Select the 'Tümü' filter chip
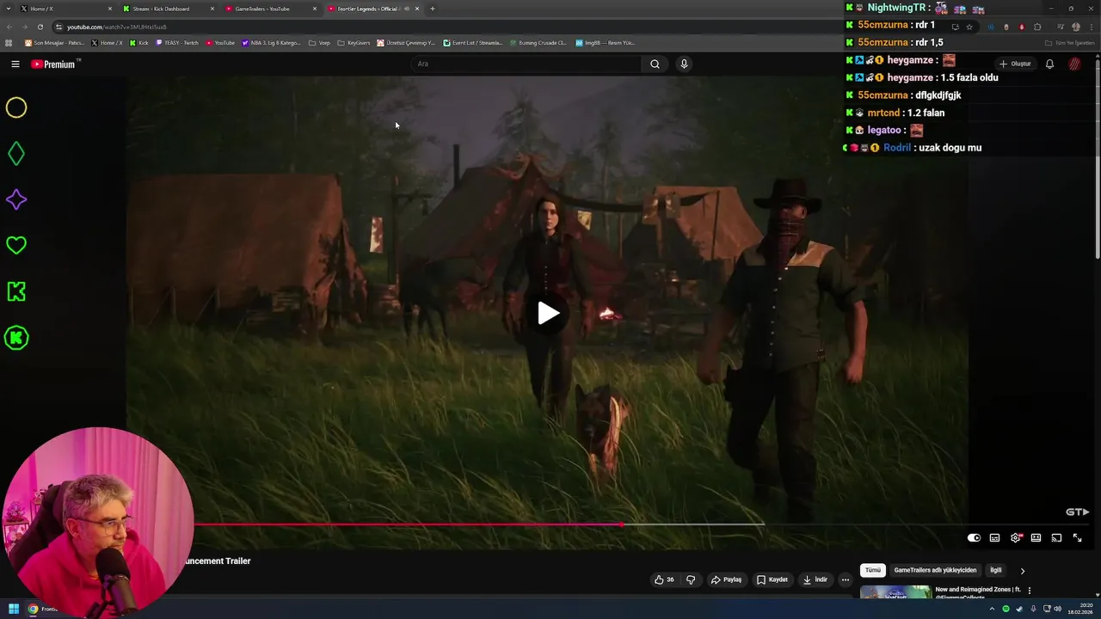 873,570
